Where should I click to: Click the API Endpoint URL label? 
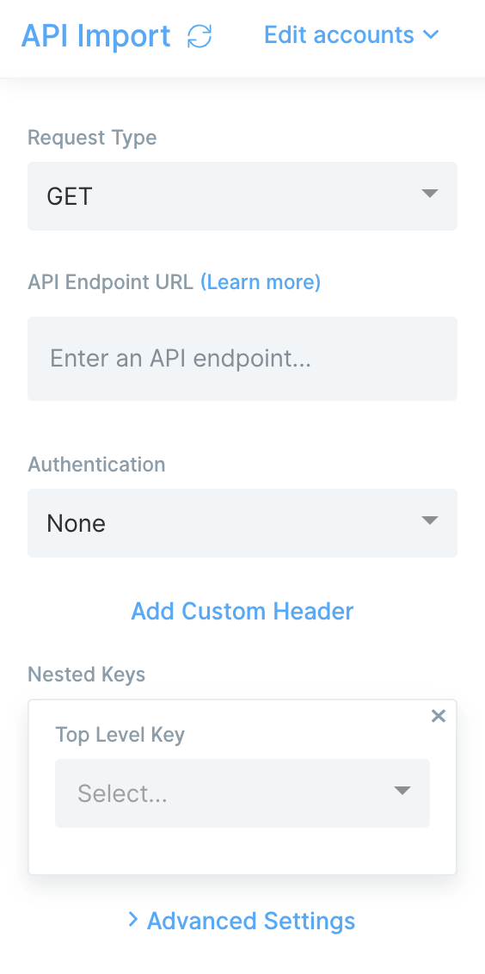pyautogui.click(x=111, y=282)
